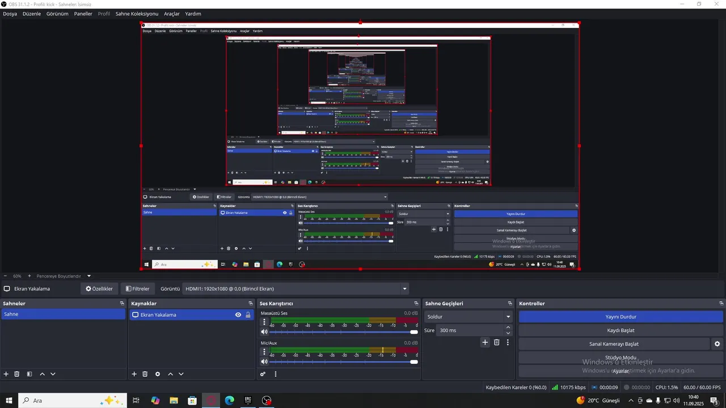
Task: Add a new source with the plus icon in Kaynaklar
Action: click(134, 374)
